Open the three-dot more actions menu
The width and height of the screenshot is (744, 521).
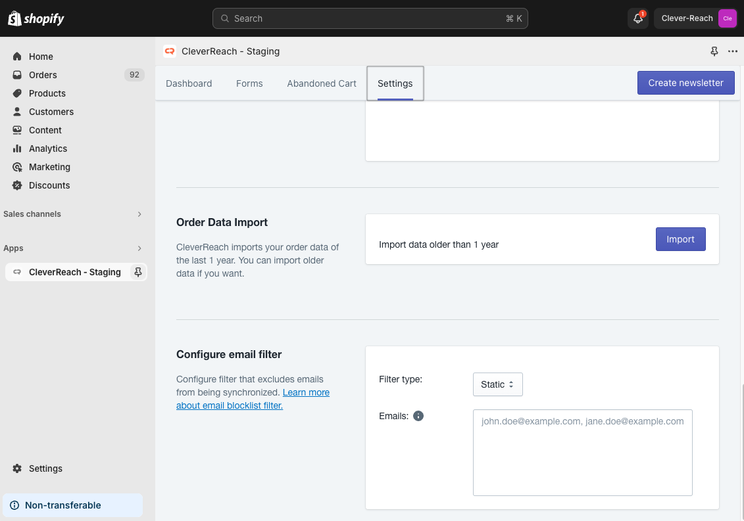pos(733,51)
